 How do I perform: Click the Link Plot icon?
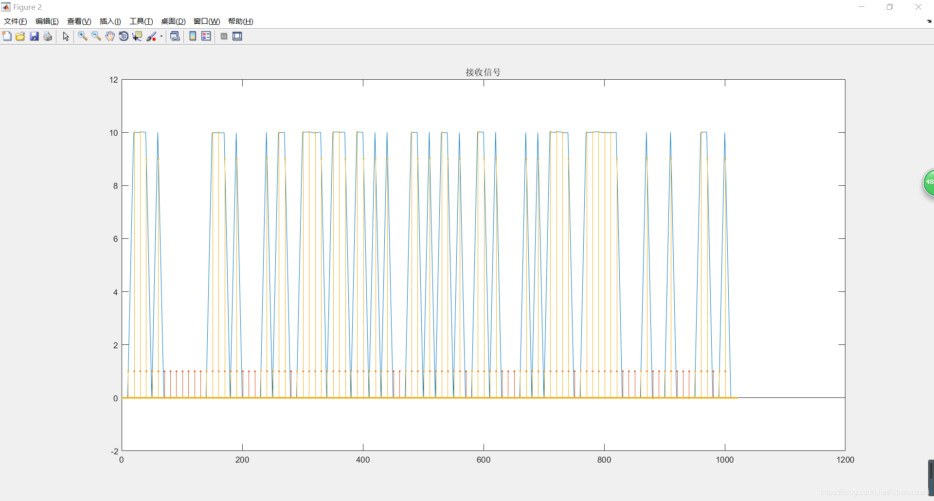[x=175, y=36]
